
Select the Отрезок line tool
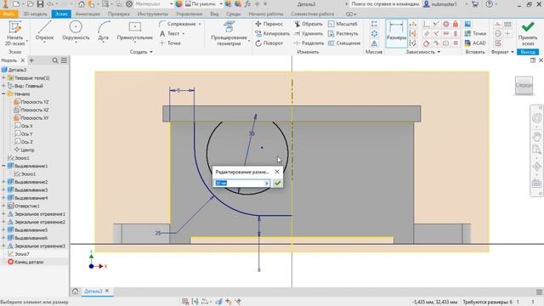click(x=44, y=31)
